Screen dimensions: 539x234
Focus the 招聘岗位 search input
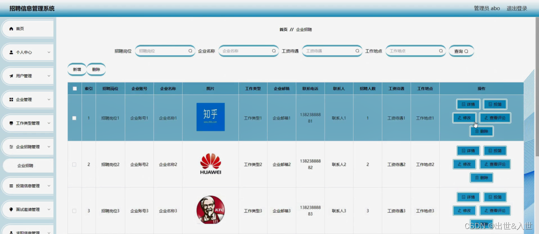tap(165, 51)
